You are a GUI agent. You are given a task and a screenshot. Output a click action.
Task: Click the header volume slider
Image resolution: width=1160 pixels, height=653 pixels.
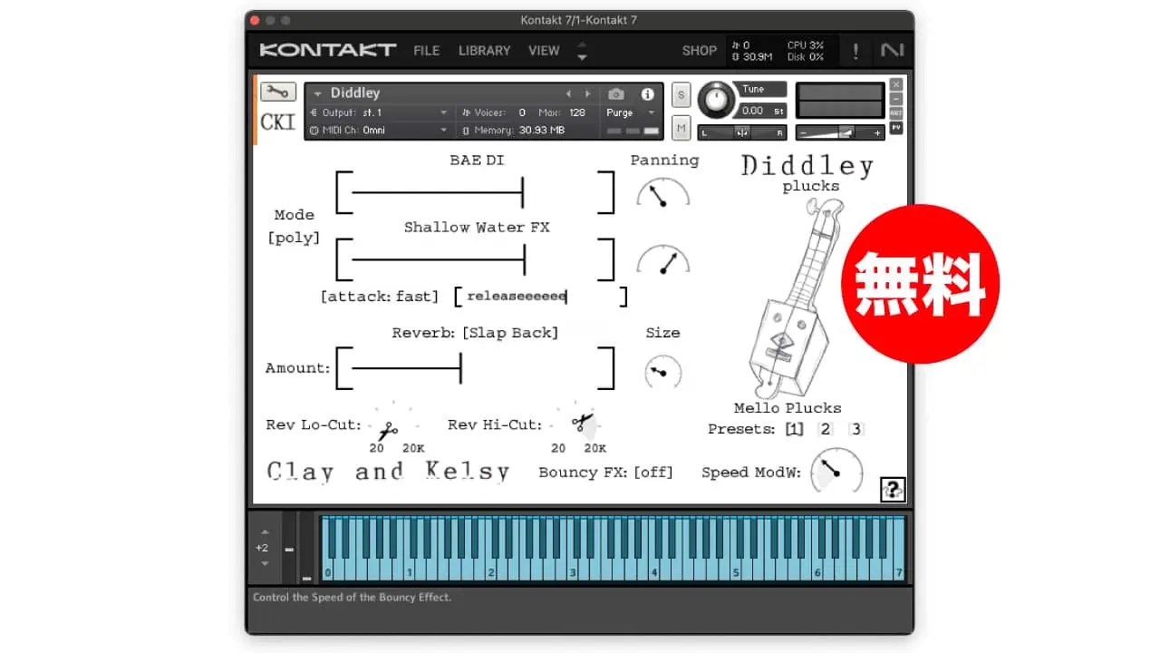(839, 132)
